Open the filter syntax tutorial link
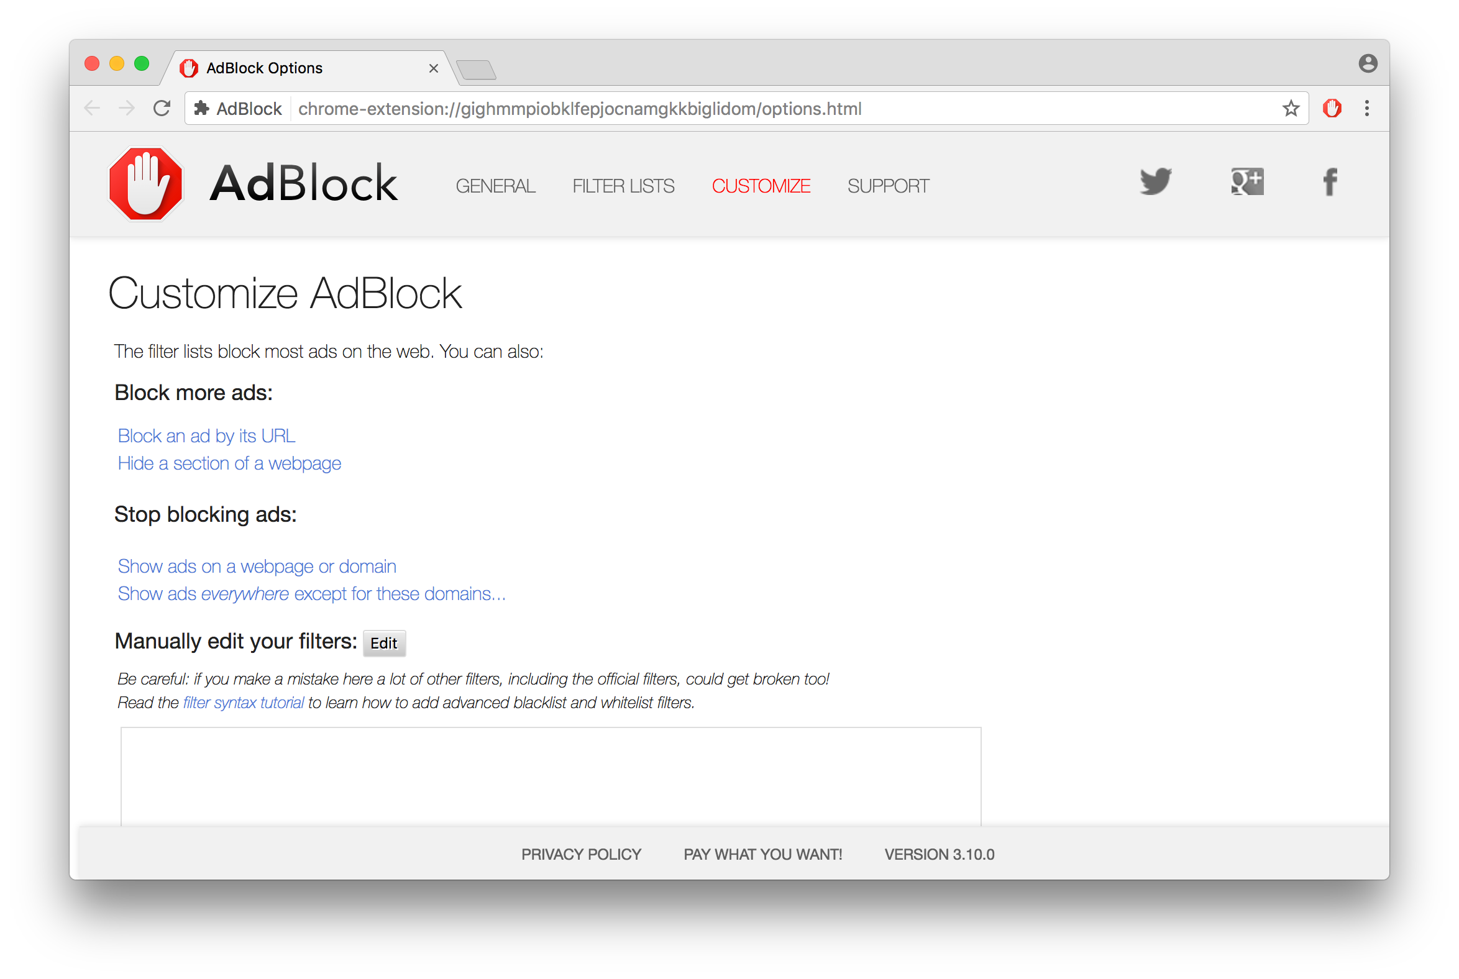The height and width of the screenshot is (979, 1459). coord(243,703)
